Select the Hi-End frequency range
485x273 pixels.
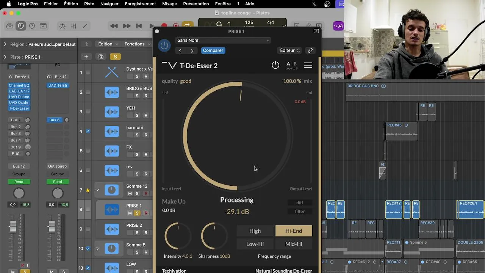tap(294, 231)
